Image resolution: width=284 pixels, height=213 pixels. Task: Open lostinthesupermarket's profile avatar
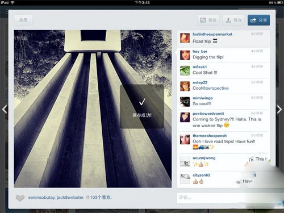coord(185,38)
